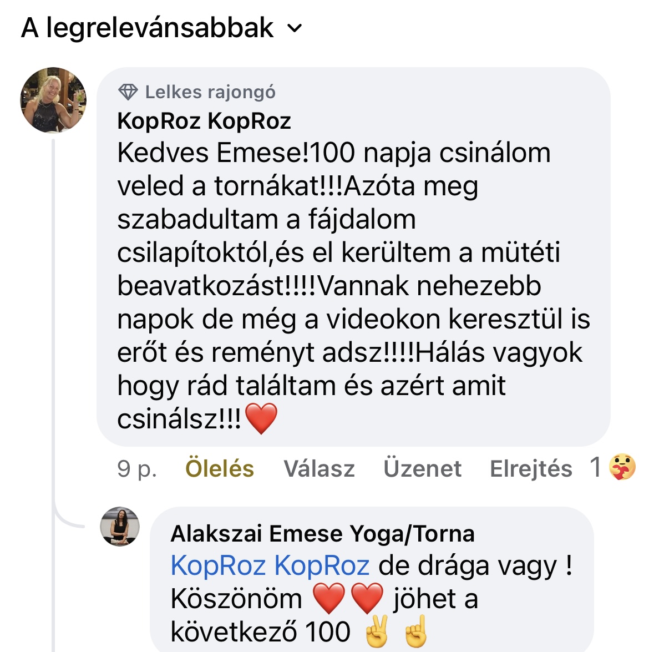Click the blue "KopRoz KopRoz" mention

coord(270,566)
